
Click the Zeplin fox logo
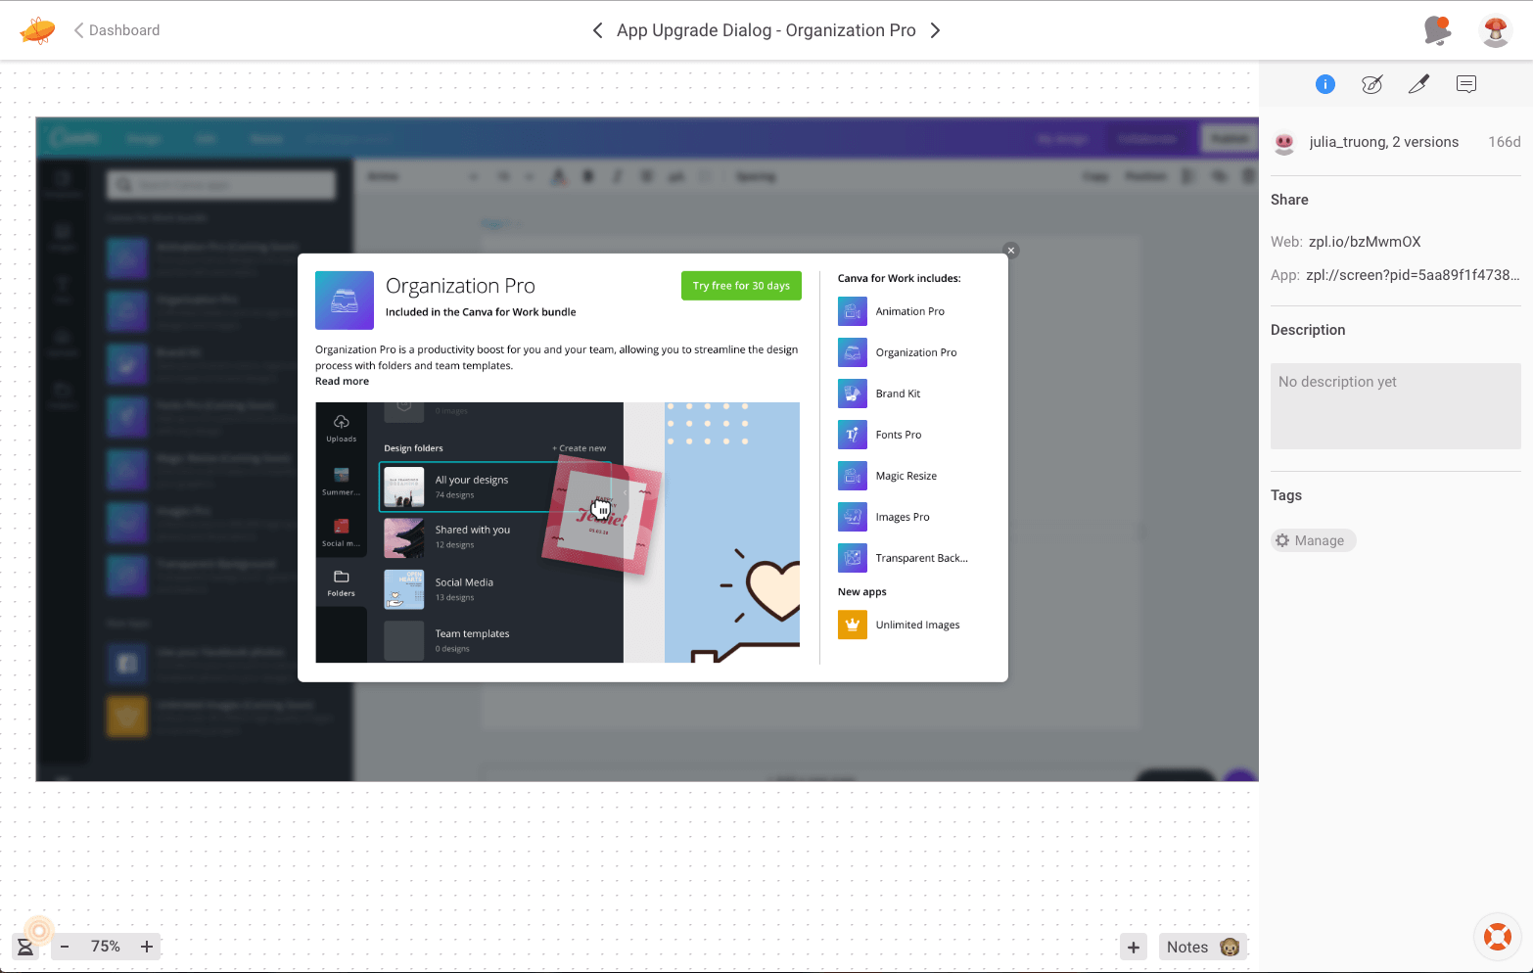36,29
